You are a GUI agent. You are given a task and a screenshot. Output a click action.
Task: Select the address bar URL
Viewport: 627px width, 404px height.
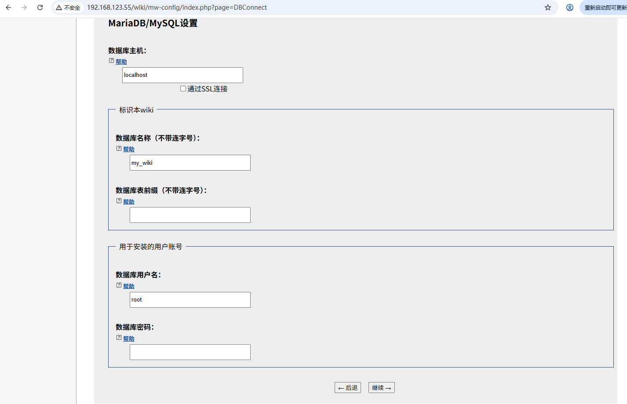[x=177, y=7]
